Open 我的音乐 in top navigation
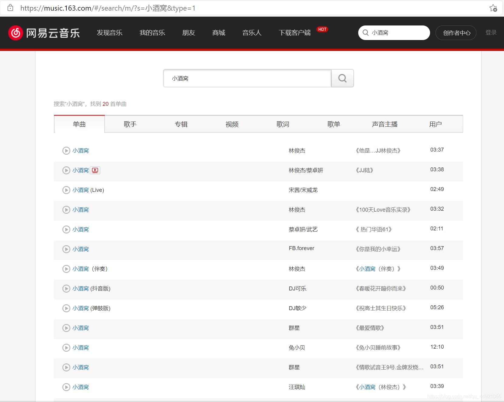 click(x=152, y=33)
